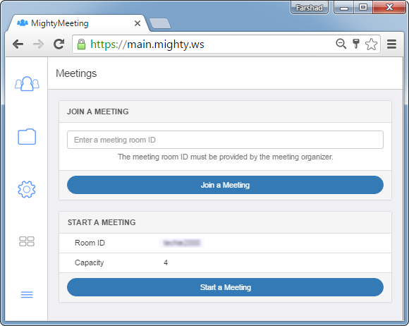This screenshot has height=326, width=409.
Task: Select the grid tiles icon in sidebar
Action: pyautogui.click(x=27, y=241)
